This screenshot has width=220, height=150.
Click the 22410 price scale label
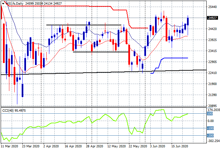point(212,73)
